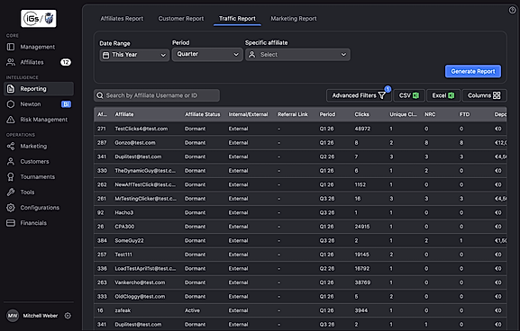Image resolution: width=520 pixels, height=331 pixels.
Task: Open the This Year date range dropdown
Action: tap(134, 55)
